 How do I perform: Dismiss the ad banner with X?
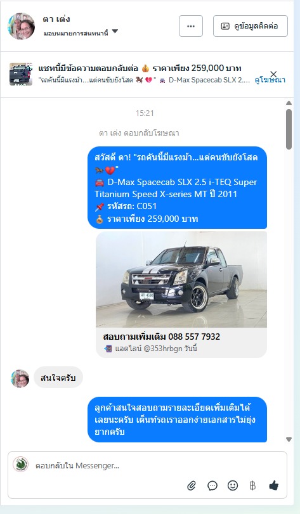(x=273, y=74)
